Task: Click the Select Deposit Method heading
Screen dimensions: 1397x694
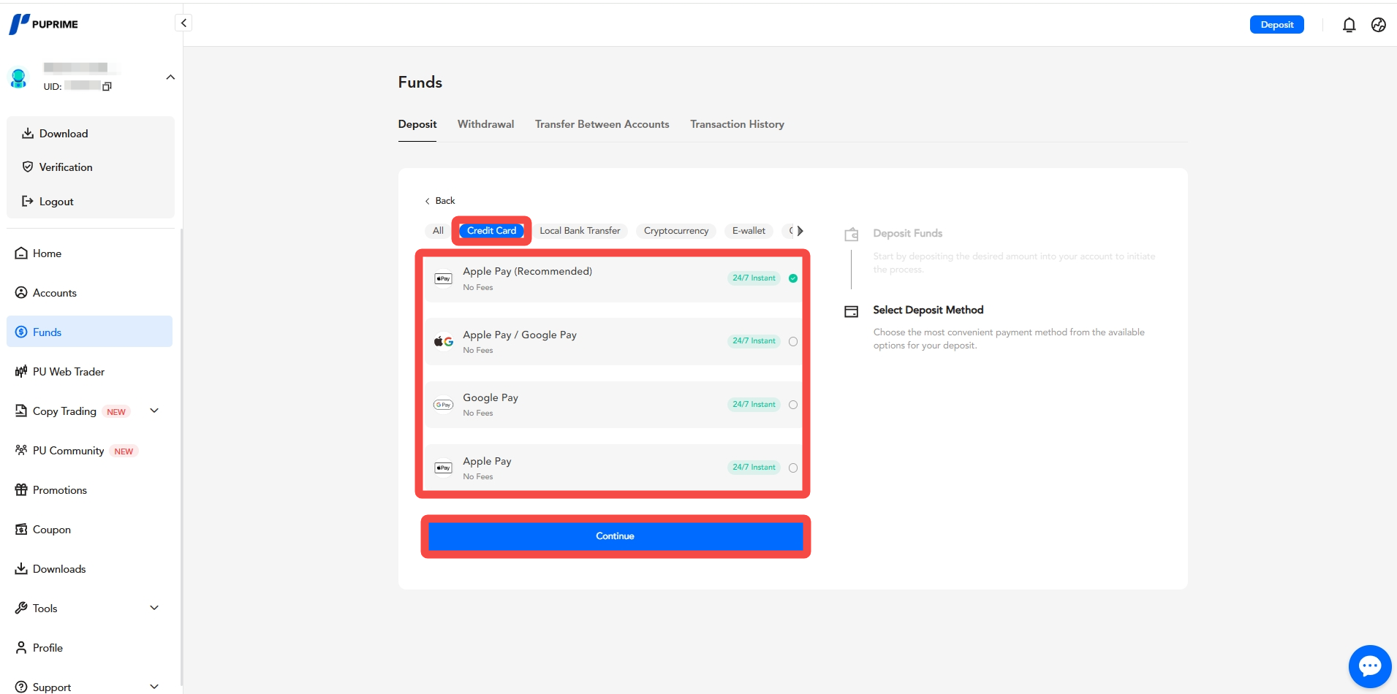Action: (928, 310)
